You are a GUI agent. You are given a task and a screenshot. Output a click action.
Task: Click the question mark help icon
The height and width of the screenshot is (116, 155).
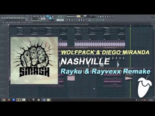pos(112,17)
